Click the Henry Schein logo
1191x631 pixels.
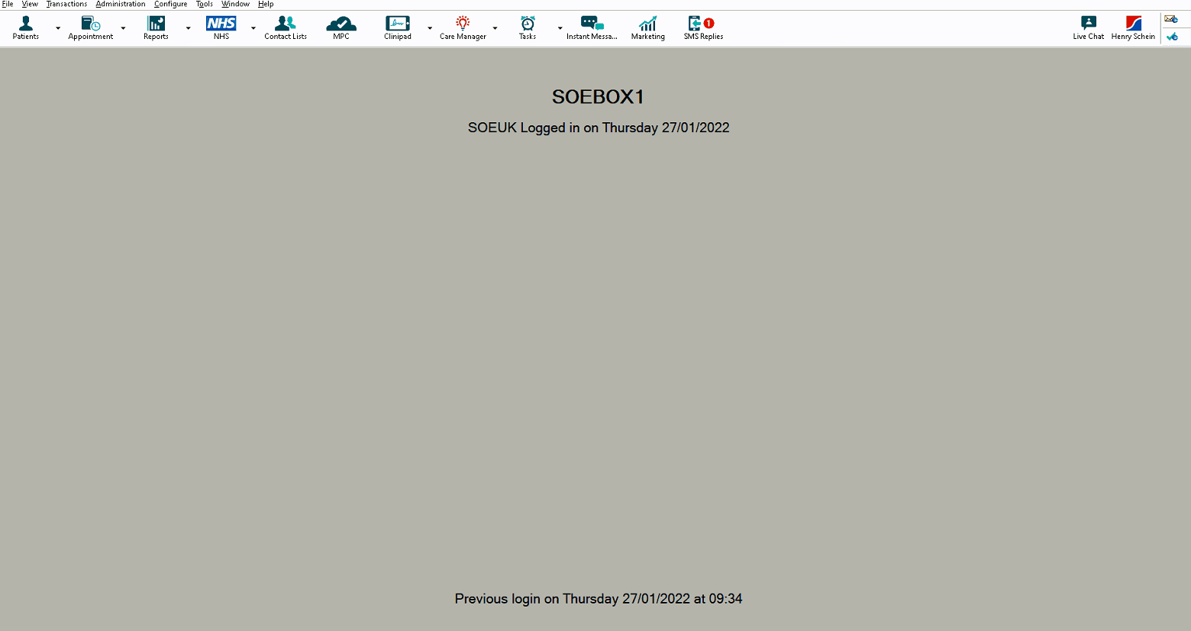1132,25
